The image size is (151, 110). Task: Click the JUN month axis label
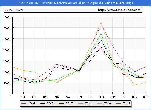pyautogui.click(x=79, y=97)
